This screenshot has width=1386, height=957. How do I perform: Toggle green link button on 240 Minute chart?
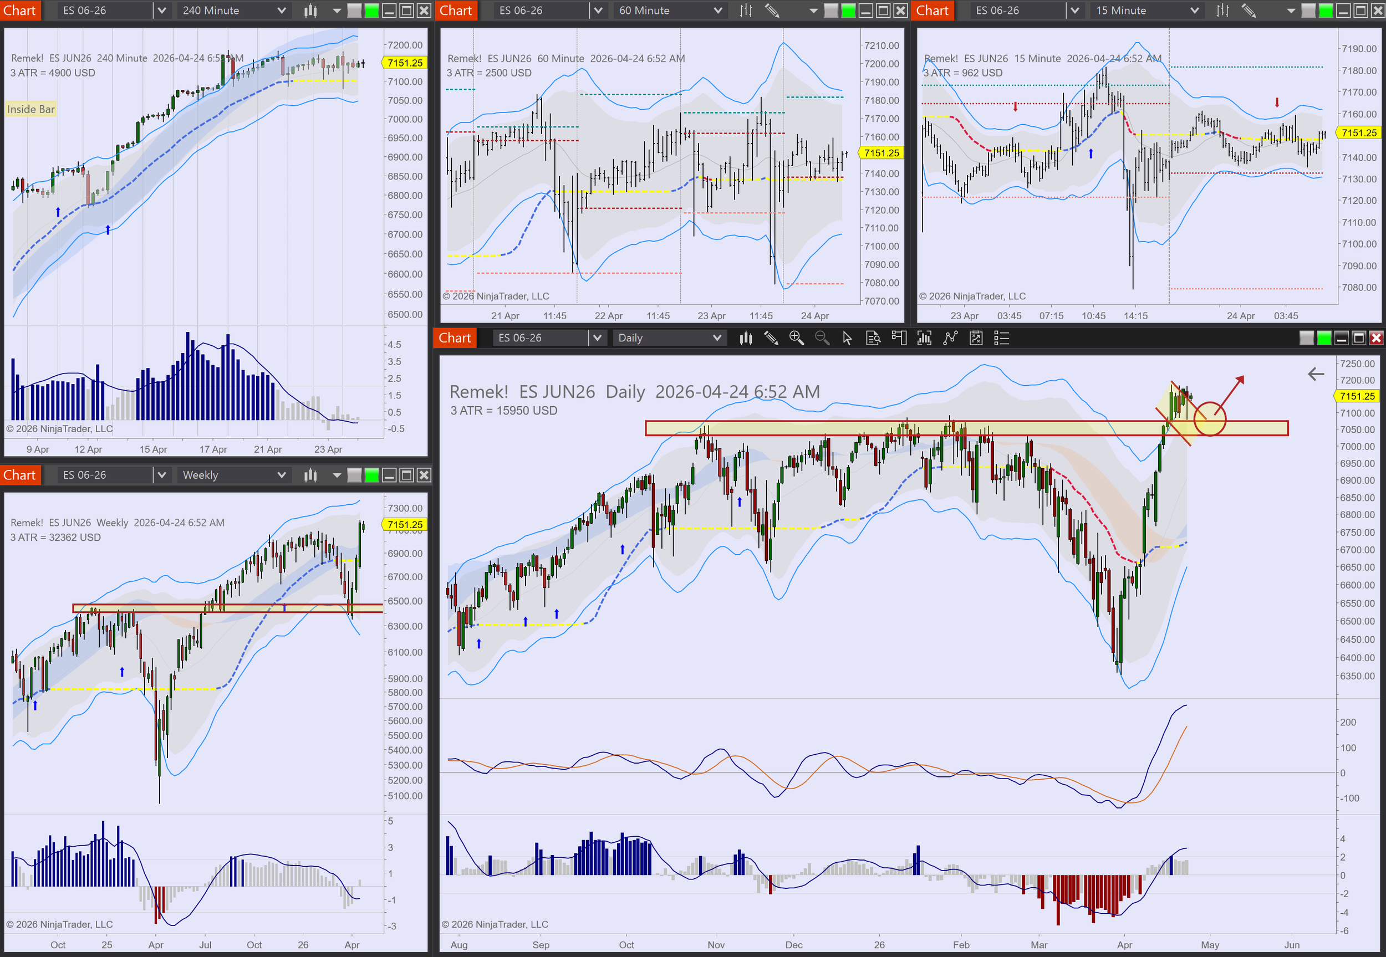[x=372, y=10]
